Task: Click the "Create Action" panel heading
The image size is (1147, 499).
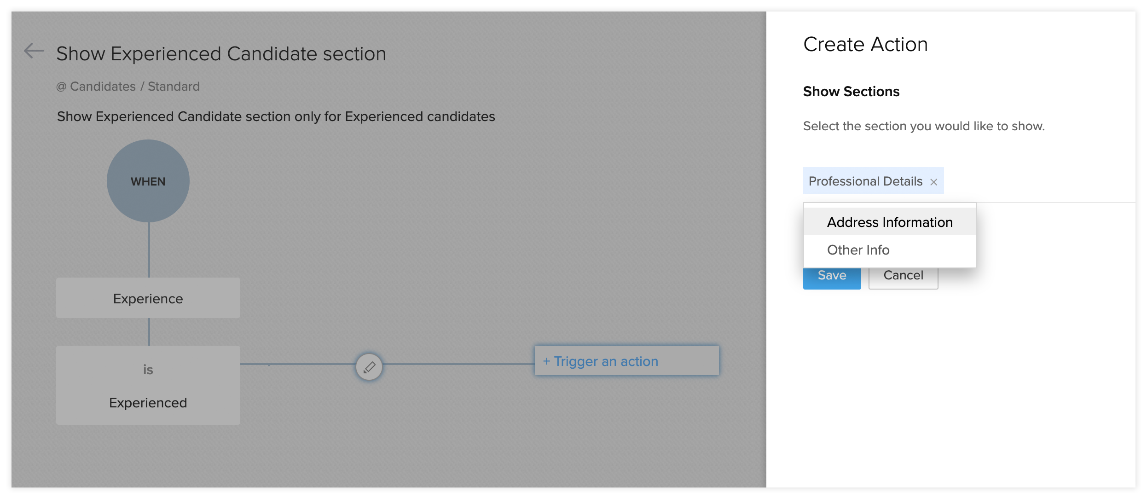Action: [865, 45]
